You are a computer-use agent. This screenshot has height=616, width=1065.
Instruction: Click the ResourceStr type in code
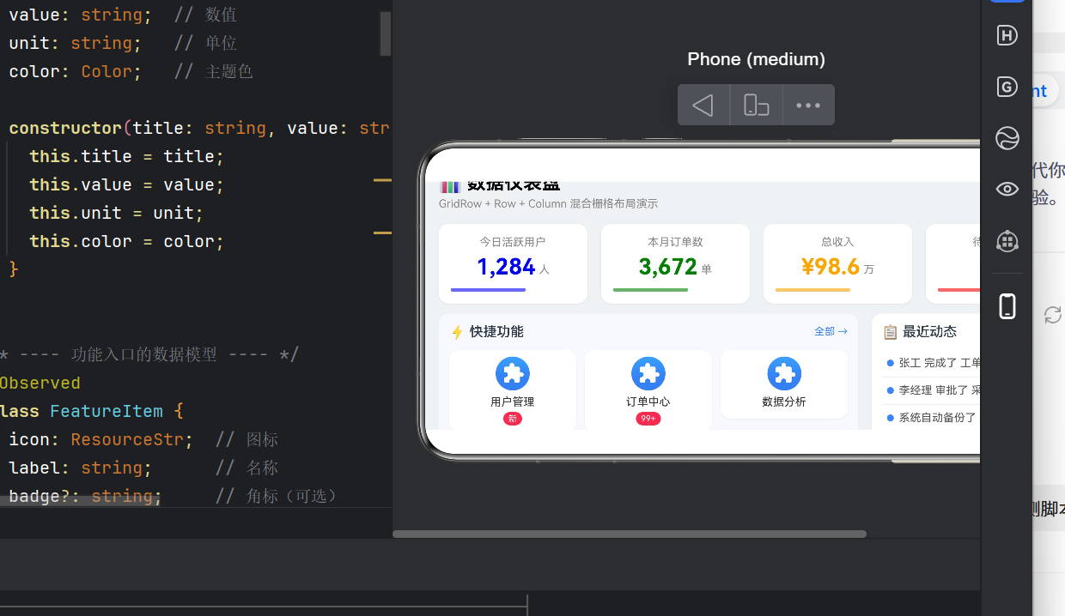(x=127, y=439)
